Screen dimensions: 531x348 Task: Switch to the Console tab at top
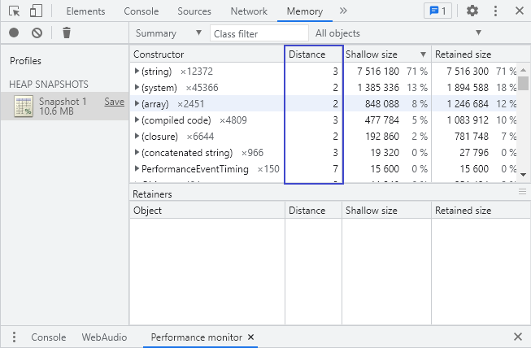point(141,11)
